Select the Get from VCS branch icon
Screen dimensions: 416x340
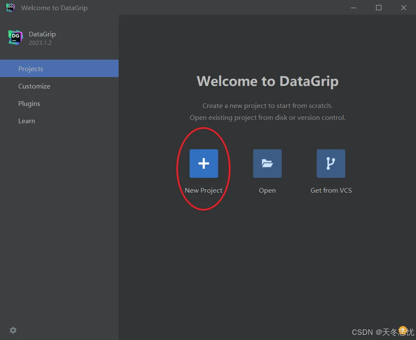click(x=331, y=163)
